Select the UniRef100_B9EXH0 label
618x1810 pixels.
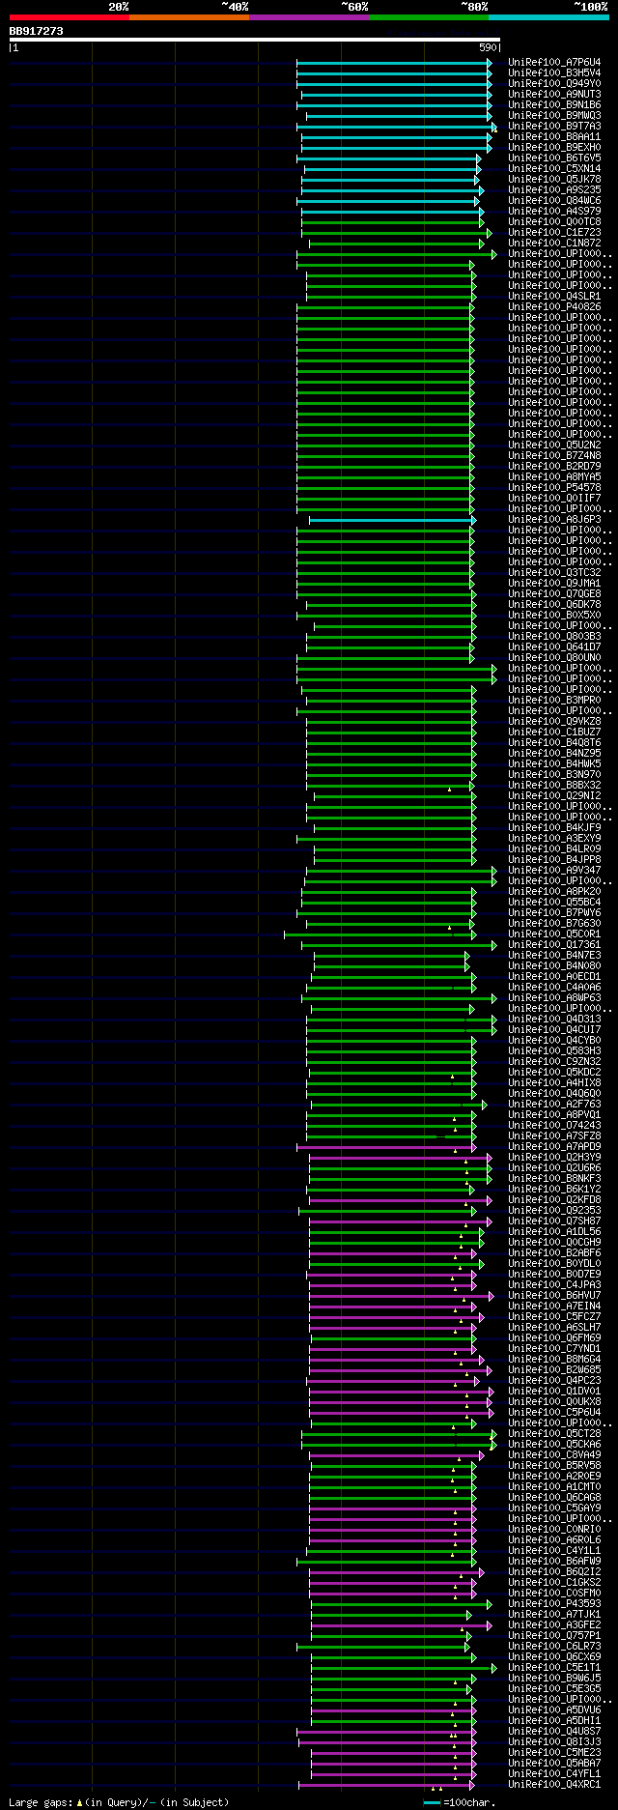tap(554, 148)
